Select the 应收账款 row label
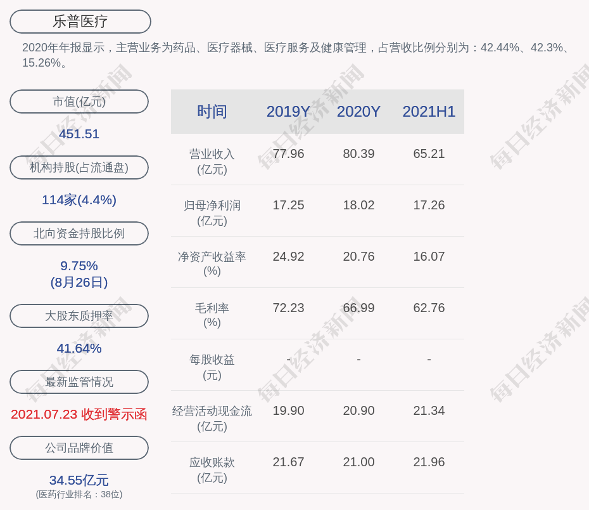The height and width of the screenshot is (510, 589). [x=212, y=462]
